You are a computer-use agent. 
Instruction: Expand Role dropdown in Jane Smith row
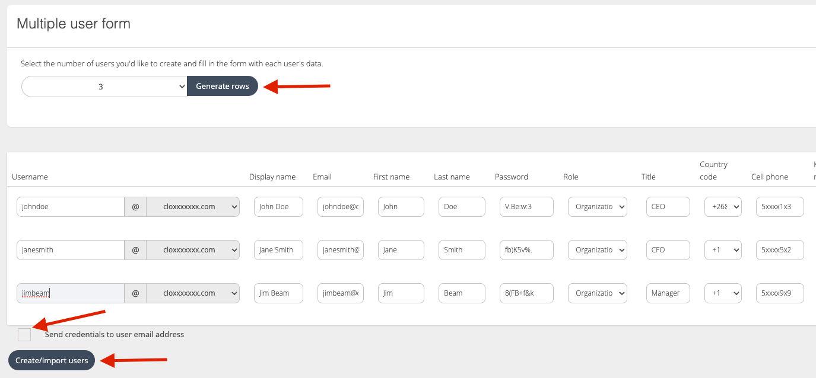pyautogui.click(x=597, y=250)
